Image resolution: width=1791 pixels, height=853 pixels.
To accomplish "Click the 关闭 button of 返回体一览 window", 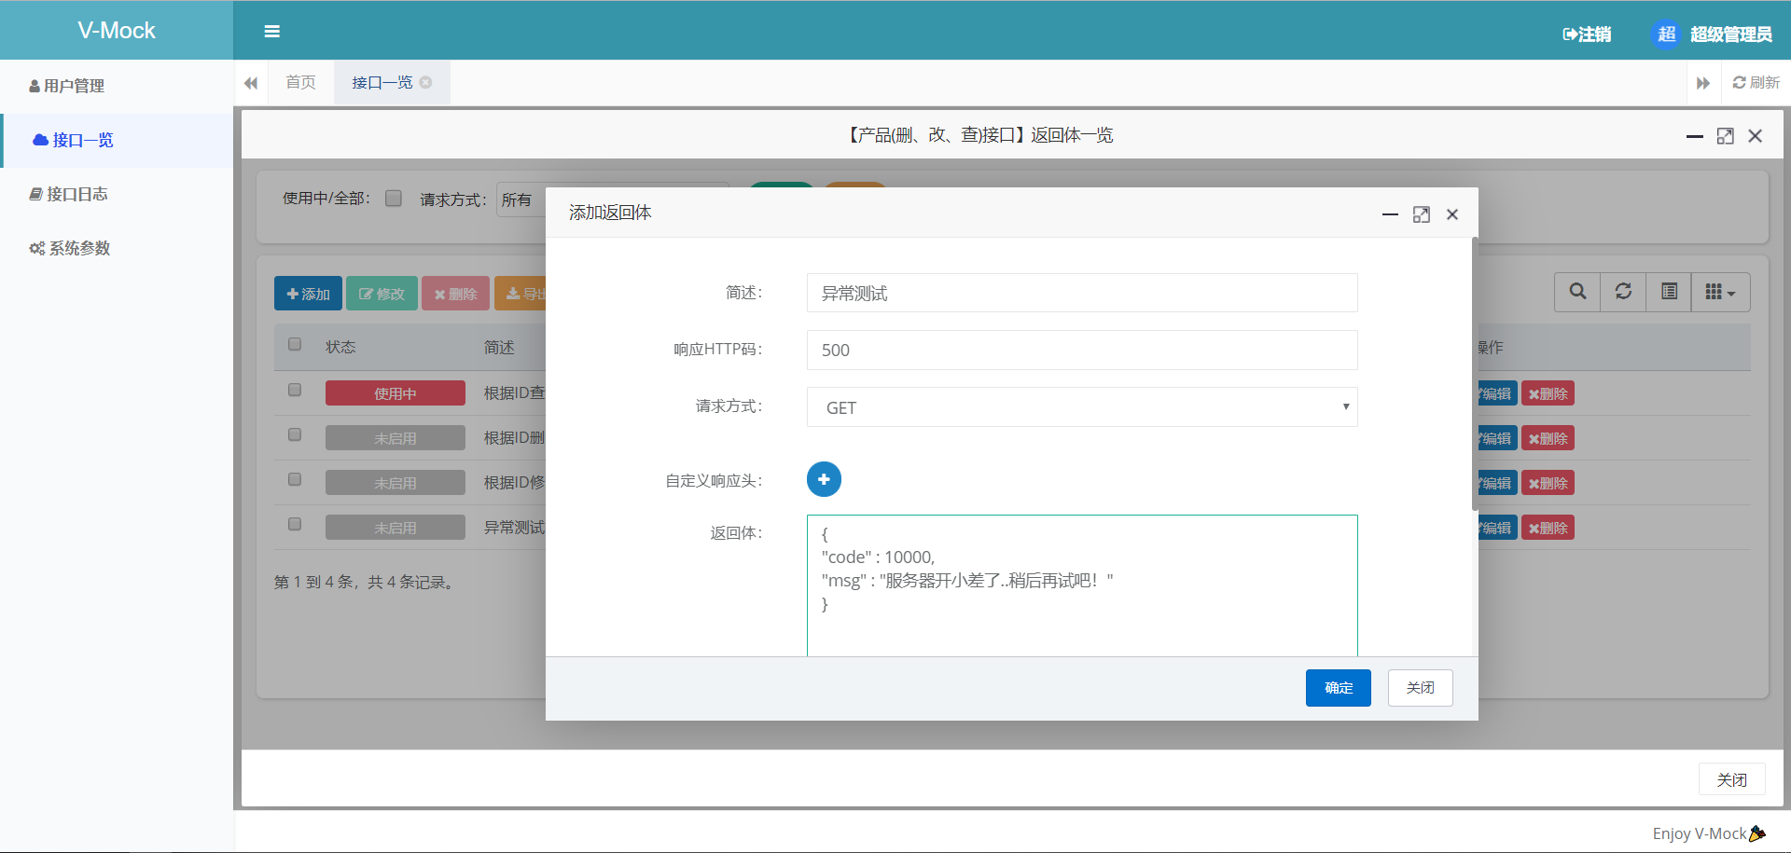I will pos(1731,779).
